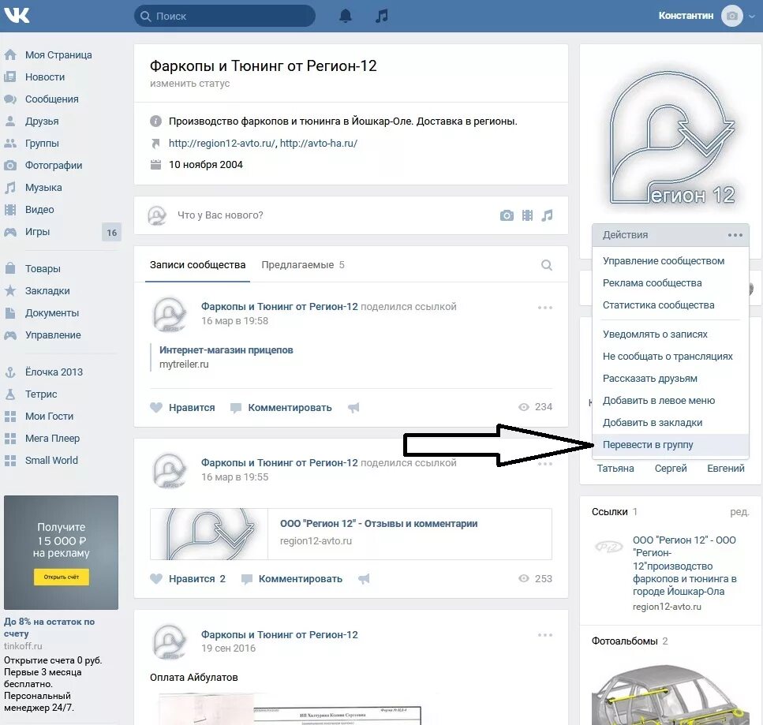Select Добавить в левое меню item

coord(670,401)
